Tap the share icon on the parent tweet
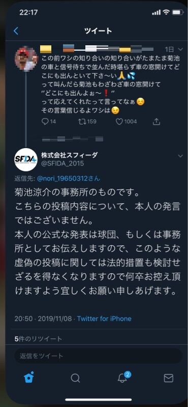This screenshot has height=407, width=188. tap(156, 121)
